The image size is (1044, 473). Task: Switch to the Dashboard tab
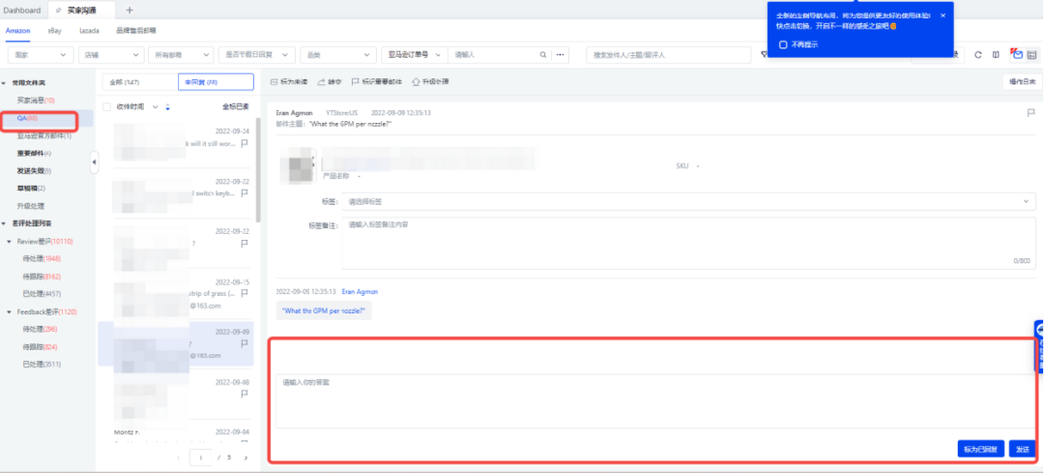pyautogui.click(x=22, y=10)
